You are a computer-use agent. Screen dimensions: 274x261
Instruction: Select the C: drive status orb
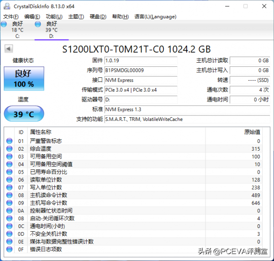pyautogui.click(x=4, y=24)
